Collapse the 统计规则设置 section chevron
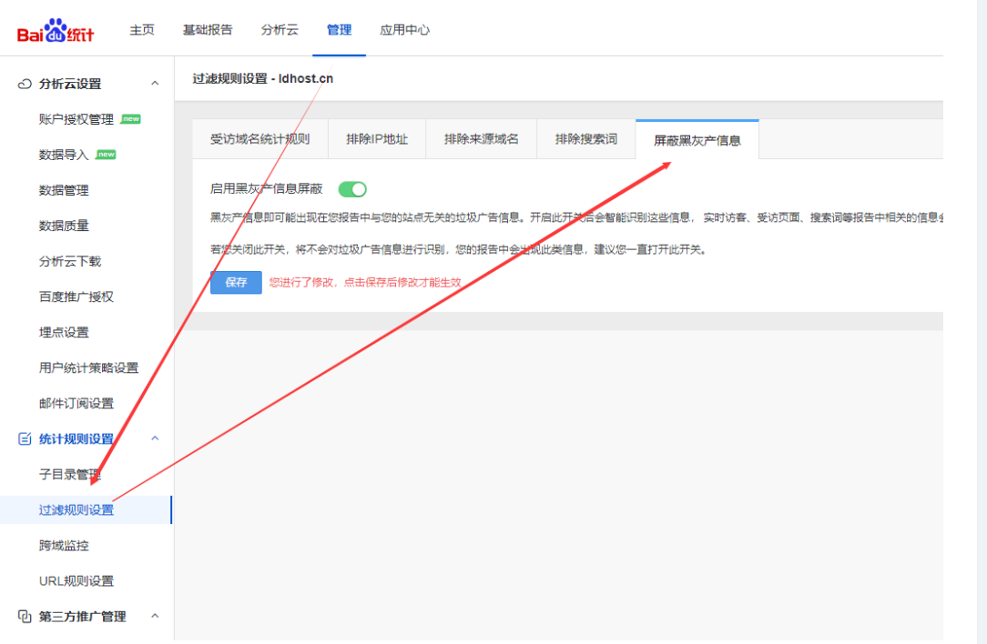This screenshot has height=644, width=987. 155,438
